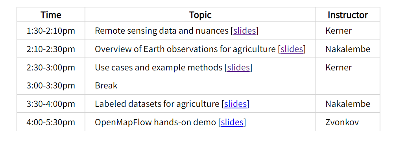Click the Zvonkov instructor cell
393x144 pixels.
click(x=348, y=122)
